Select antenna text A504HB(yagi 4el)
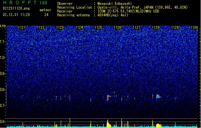Viewport: 201px width, 128px height. tap(113, 15)
